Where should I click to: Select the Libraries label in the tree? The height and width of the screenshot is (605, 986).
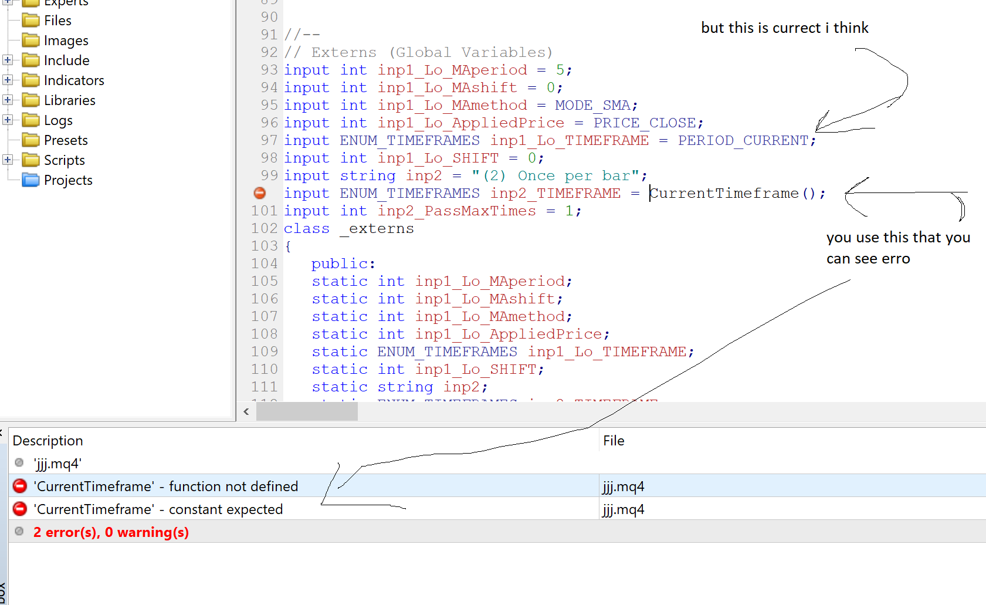[x=70, y=100]
